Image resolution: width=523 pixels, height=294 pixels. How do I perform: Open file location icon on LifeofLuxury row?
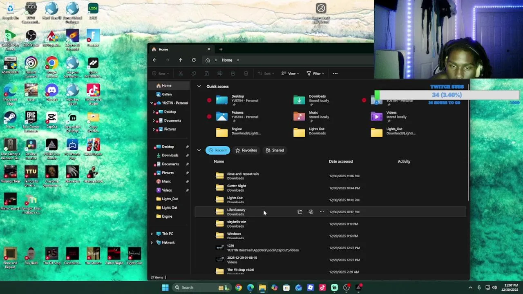tap(300, 212)
